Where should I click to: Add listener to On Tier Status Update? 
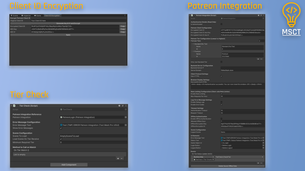click(258, 163)
